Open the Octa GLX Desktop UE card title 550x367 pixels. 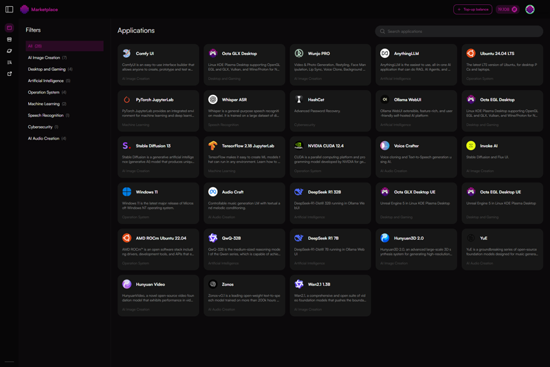415,192
